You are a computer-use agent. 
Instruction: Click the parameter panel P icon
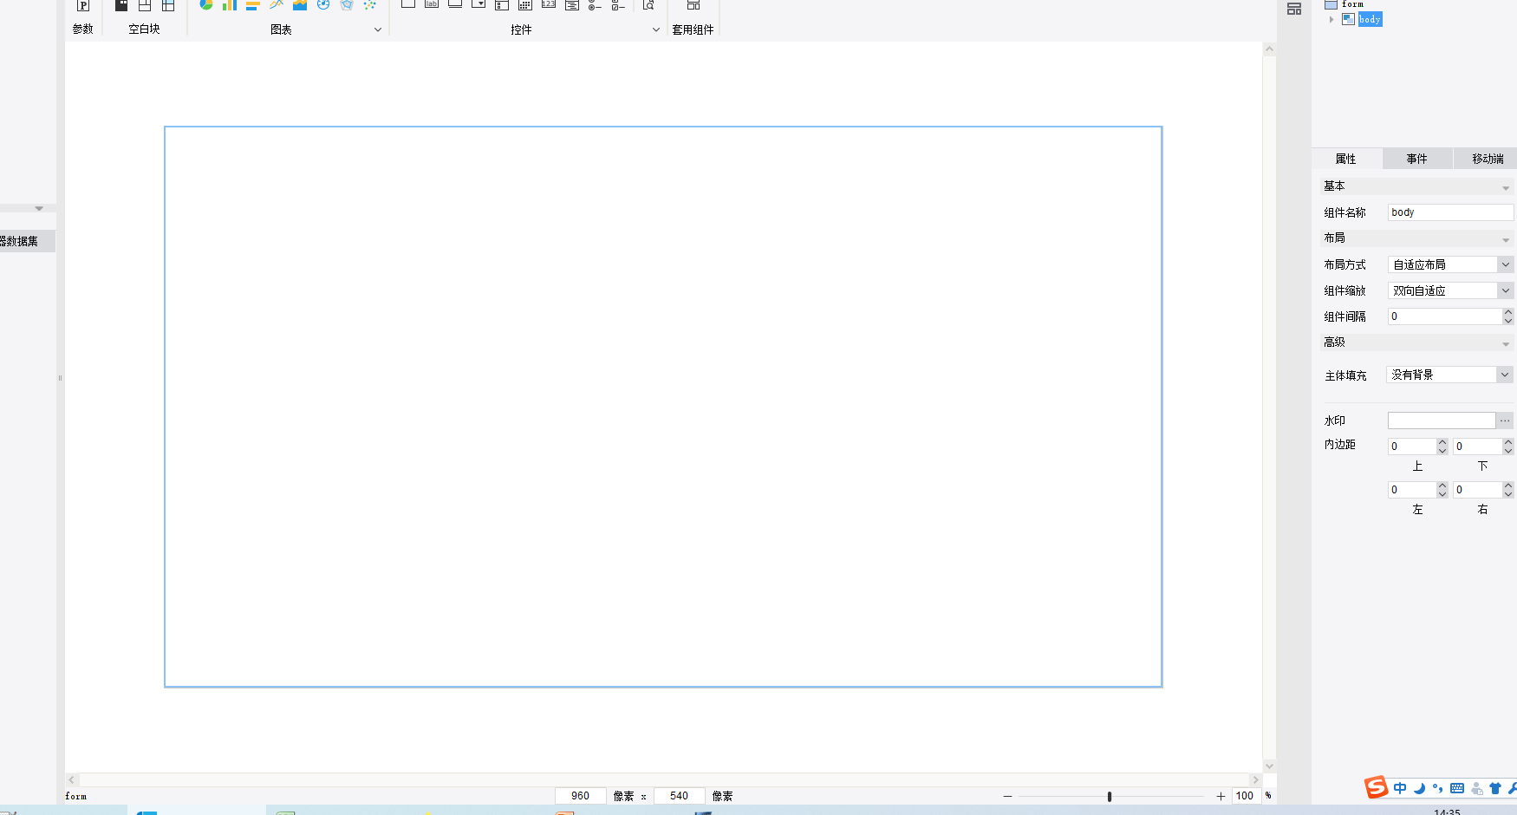pos(83,5)
